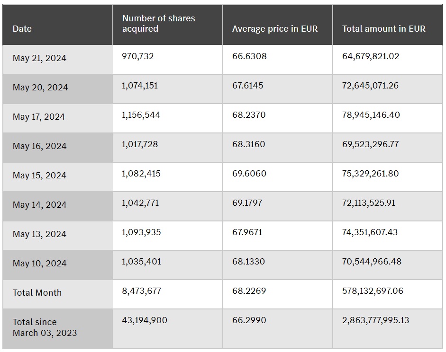Click the Date column header

coord(22,29)
